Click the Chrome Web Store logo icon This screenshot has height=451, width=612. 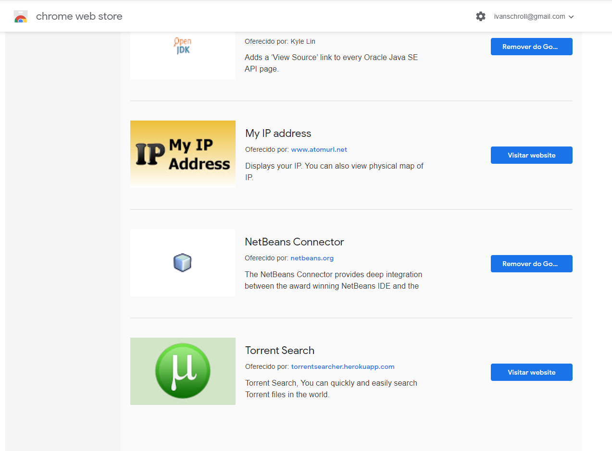(x=21, y=17)
